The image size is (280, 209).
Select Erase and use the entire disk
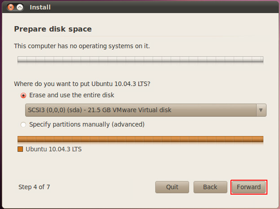click(23, 95)
